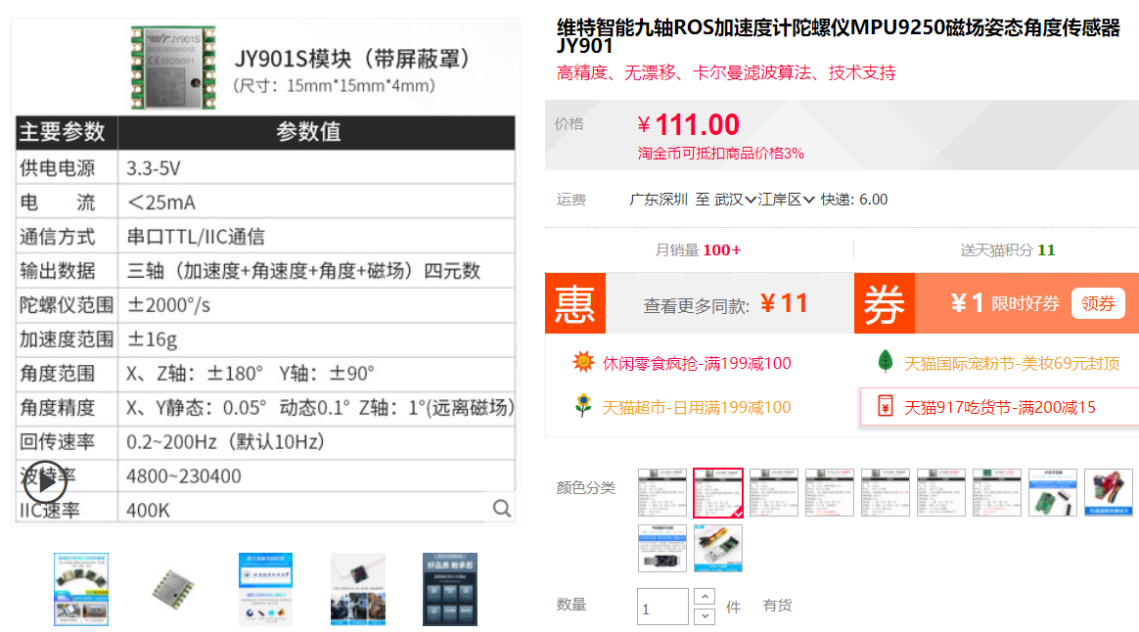Click the product title 维特智能九轴ROS加速度计
Image resolution: width=1139 pixels, height=632 pixels.
coord(839,36)
